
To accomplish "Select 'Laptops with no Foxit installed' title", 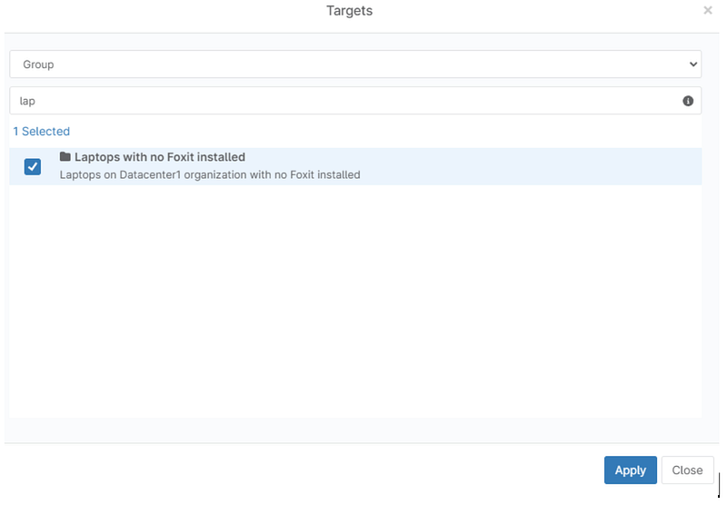I will (x=160, y=157).
